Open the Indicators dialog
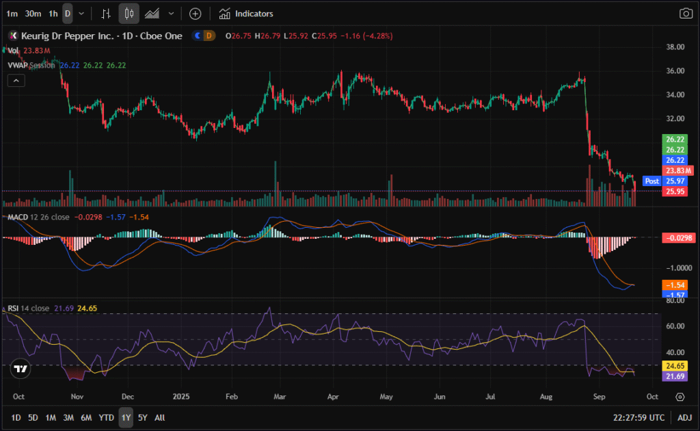Image resolution: width=700 pixels, height=431 pixels. click(246, 14)
